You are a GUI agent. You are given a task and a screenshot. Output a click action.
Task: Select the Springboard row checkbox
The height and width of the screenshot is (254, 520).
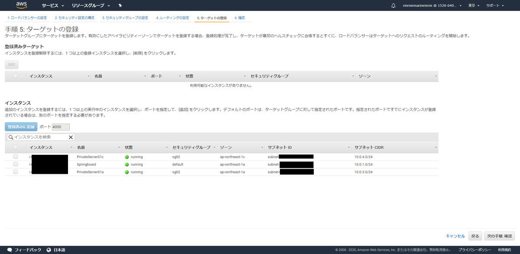click(16, 165)
